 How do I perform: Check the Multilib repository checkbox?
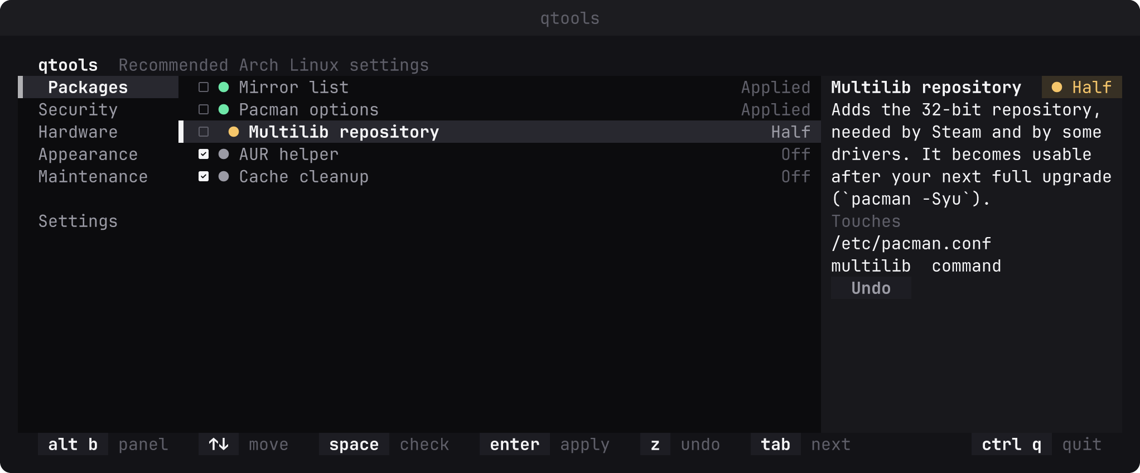[x=204, y=132]
